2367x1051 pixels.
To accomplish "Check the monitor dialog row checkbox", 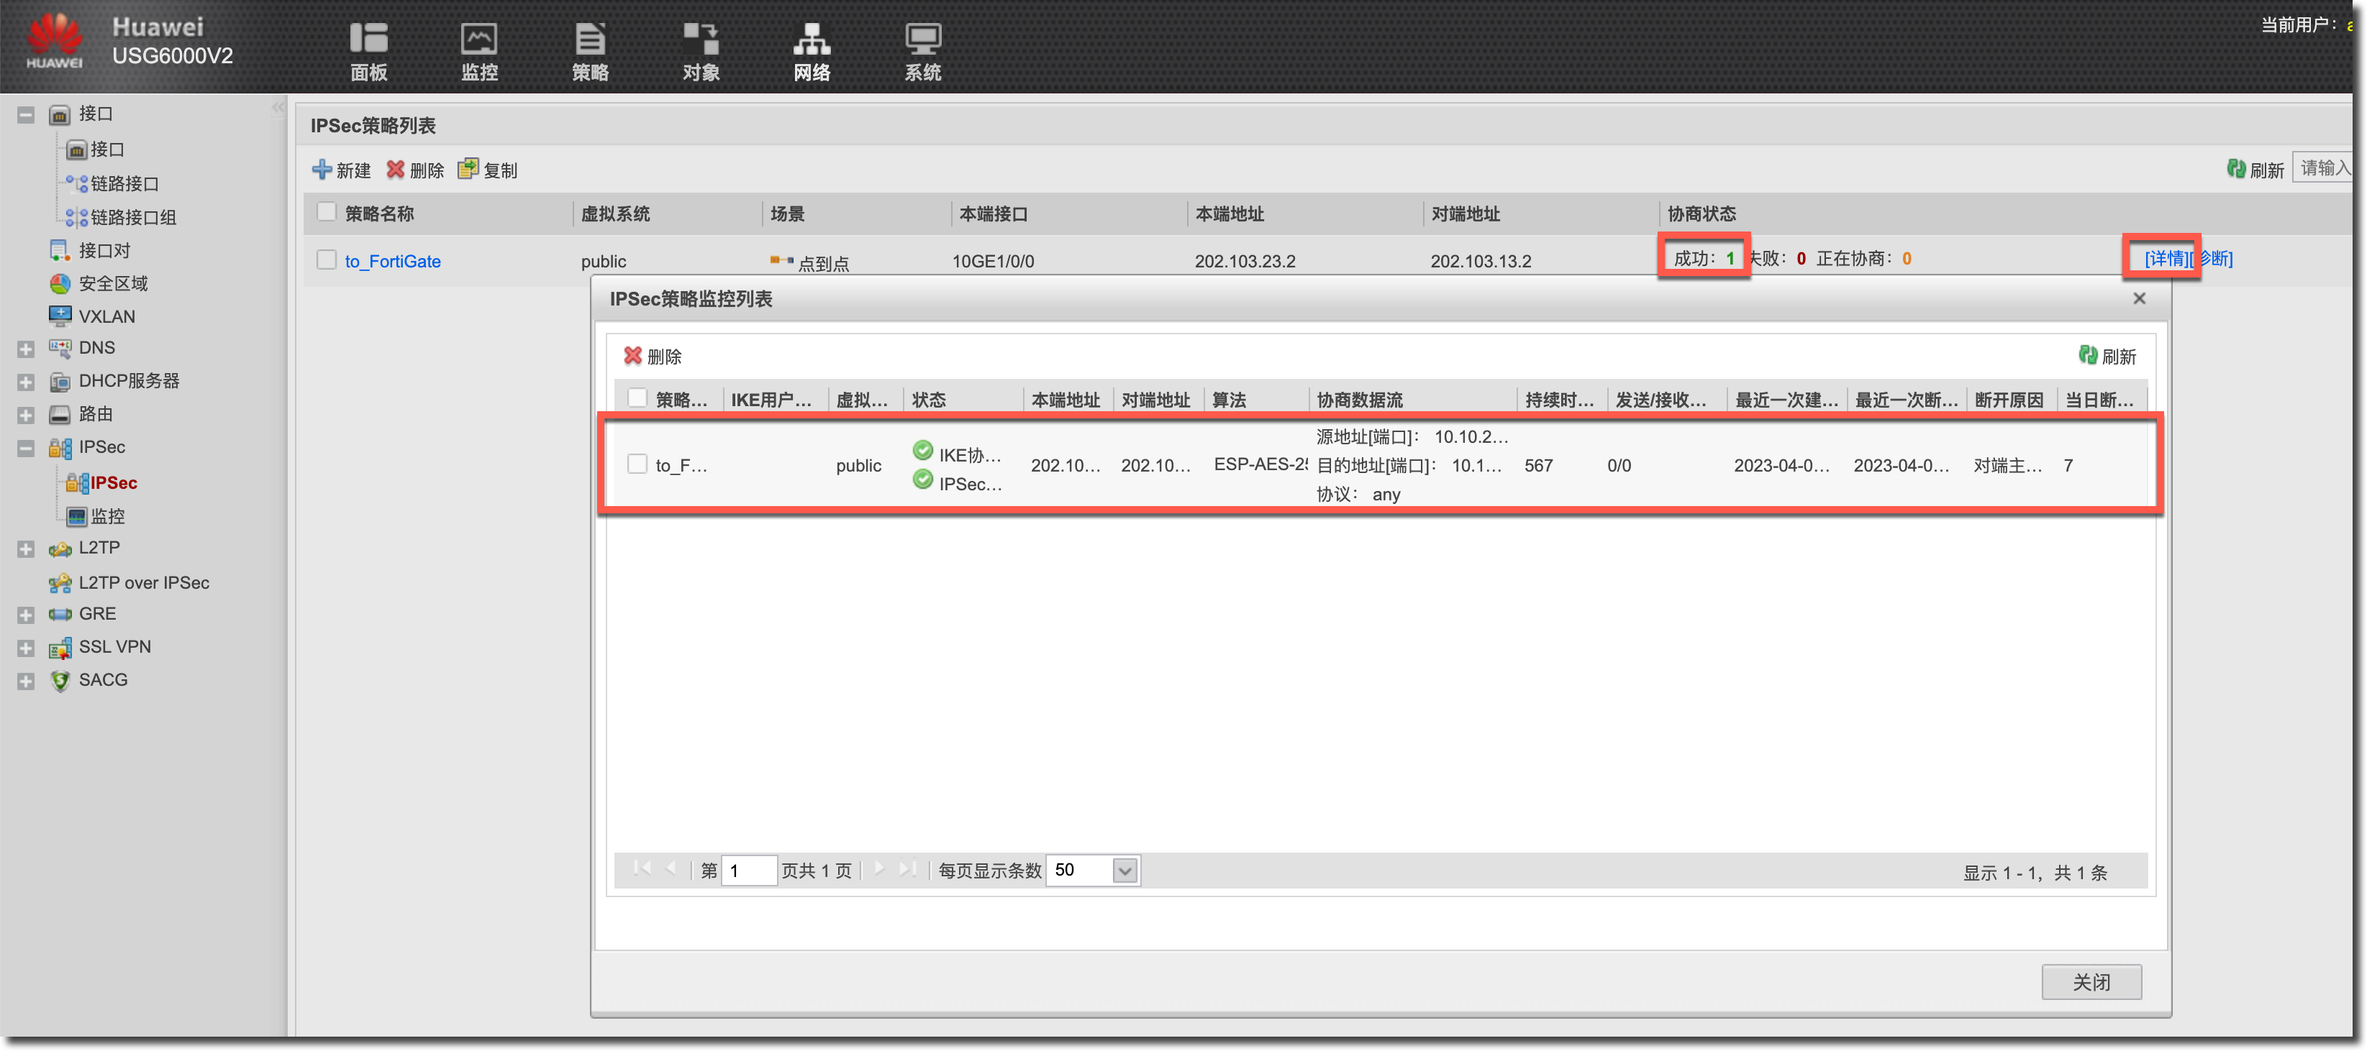I will 637,464.
